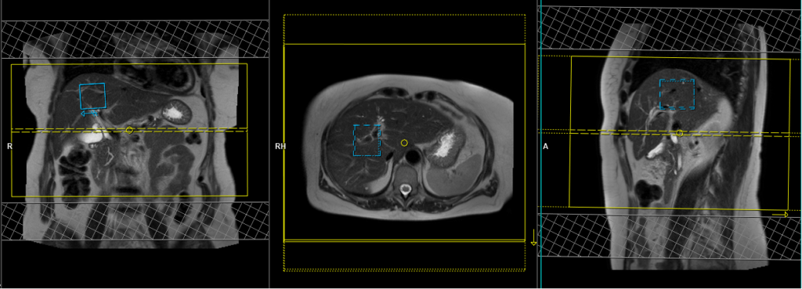
Task: Select the lower hatched saturation band in coronal view
Action: tap(135, 221)
